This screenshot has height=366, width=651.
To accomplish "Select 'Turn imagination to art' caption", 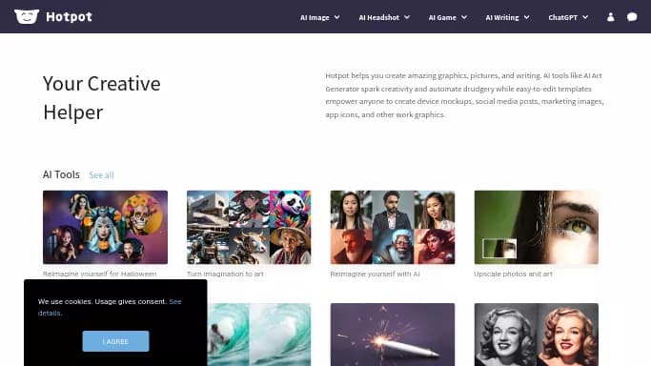I will pos(225,274).
